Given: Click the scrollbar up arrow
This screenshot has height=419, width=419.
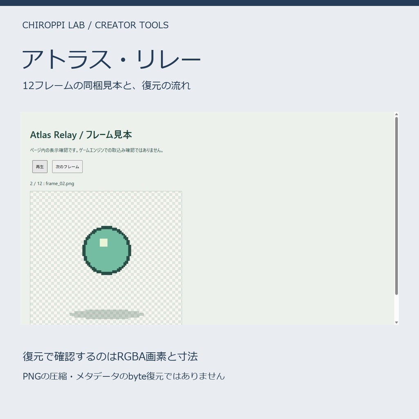Looking at the screenshot, I should (396, 115).
